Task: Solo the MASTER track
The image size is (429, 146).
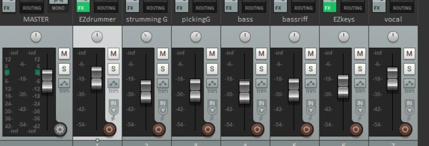Action: [x=64, y=69]
